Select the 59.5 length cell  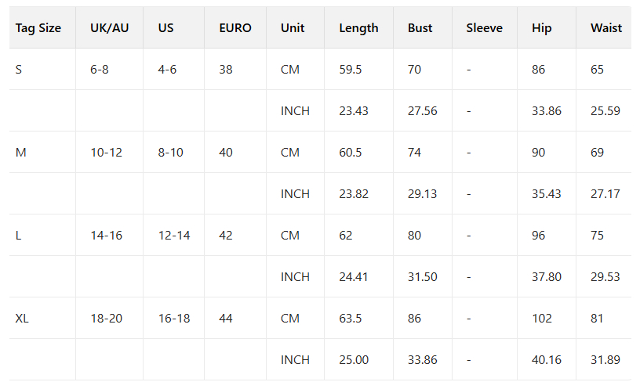[x=350, y=70]
